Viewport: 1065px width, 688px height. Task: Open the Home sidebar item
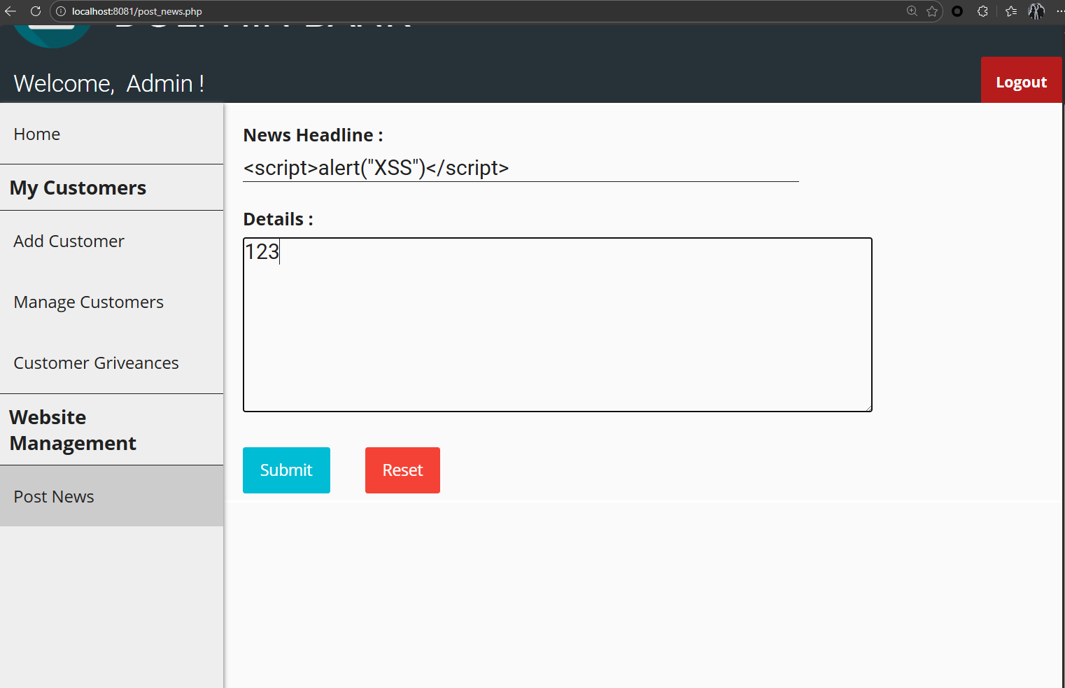[37, 134]
